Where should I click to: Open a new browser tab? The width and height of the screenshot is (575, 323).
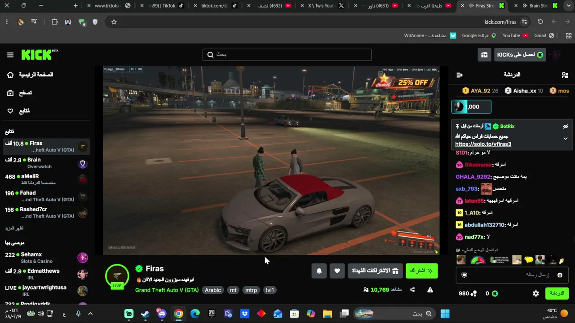[75, 6]
